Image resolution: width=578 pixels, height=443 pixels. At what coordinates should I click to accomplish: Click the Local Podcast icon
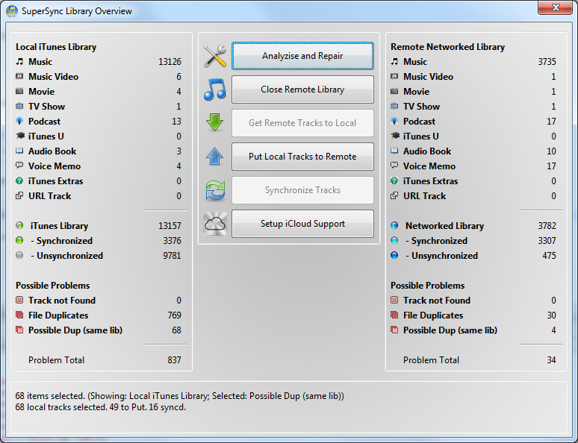click(x=20, y=122)
